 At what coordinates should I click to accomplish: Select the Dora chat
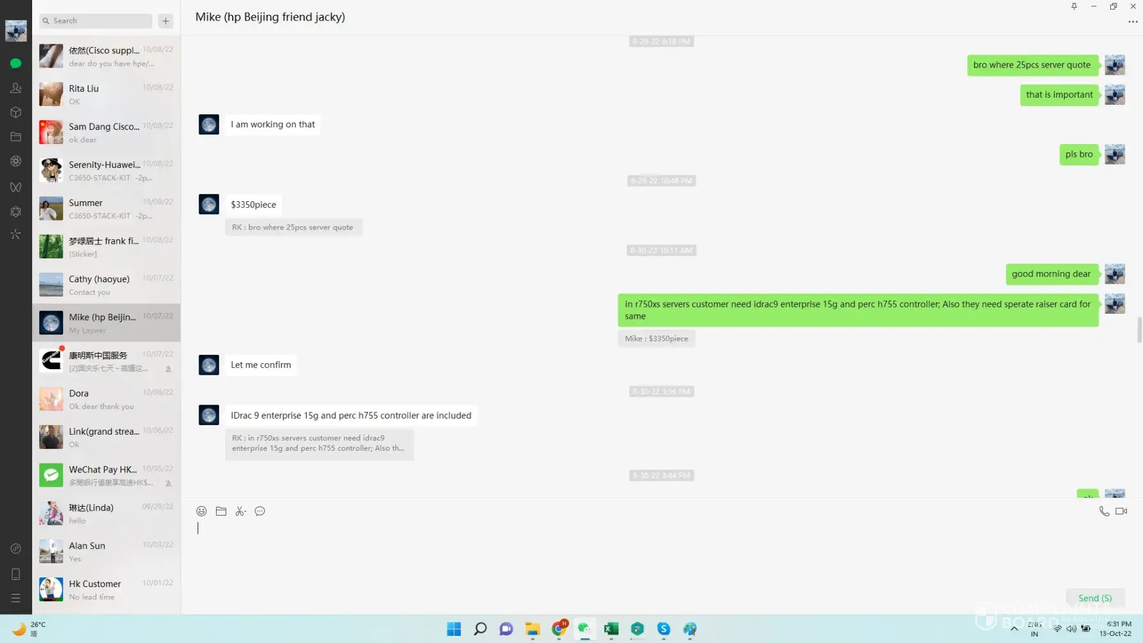pyautogui.click(x=106, y=399)
